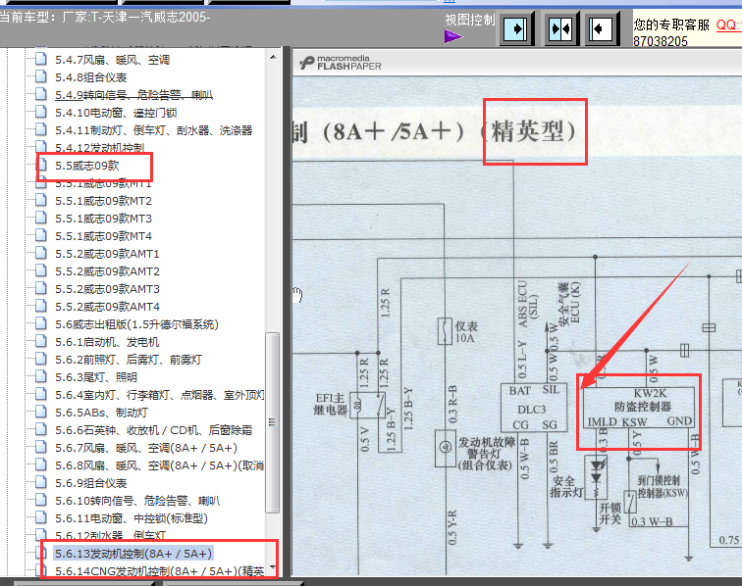Open 5.6.9组合仪表
This screenshot has width=742, height=586.
(91, 483)
